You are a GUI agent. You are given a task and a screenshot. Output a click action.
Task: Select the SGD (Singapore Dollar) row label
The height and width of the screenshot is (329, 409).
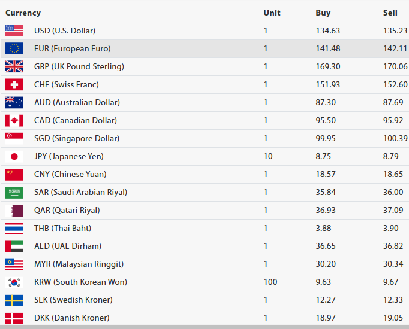[77, 138]
